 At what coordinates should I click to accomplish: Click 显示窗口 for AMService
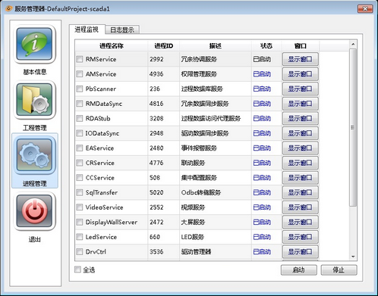(300, 74)
